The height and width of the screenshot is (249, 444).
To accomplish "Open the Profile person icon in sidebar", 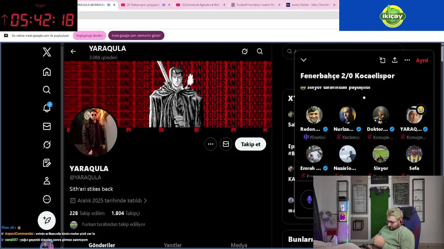I will [47, 181].
